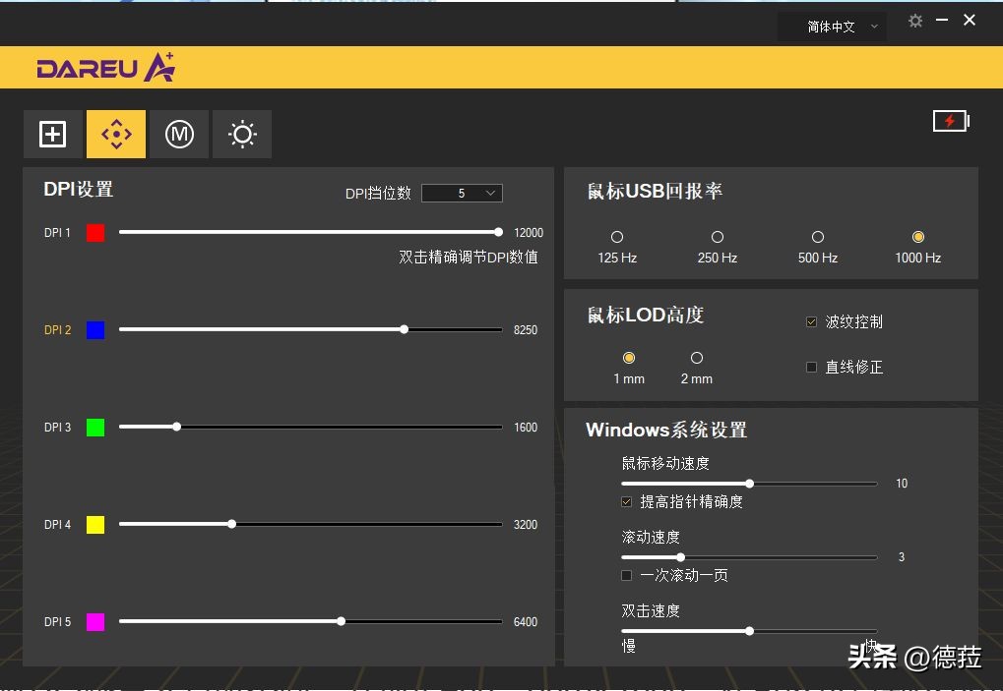Open the key assignment panel icon
This screenshot has width=1003, height=691.
point(53,134)
